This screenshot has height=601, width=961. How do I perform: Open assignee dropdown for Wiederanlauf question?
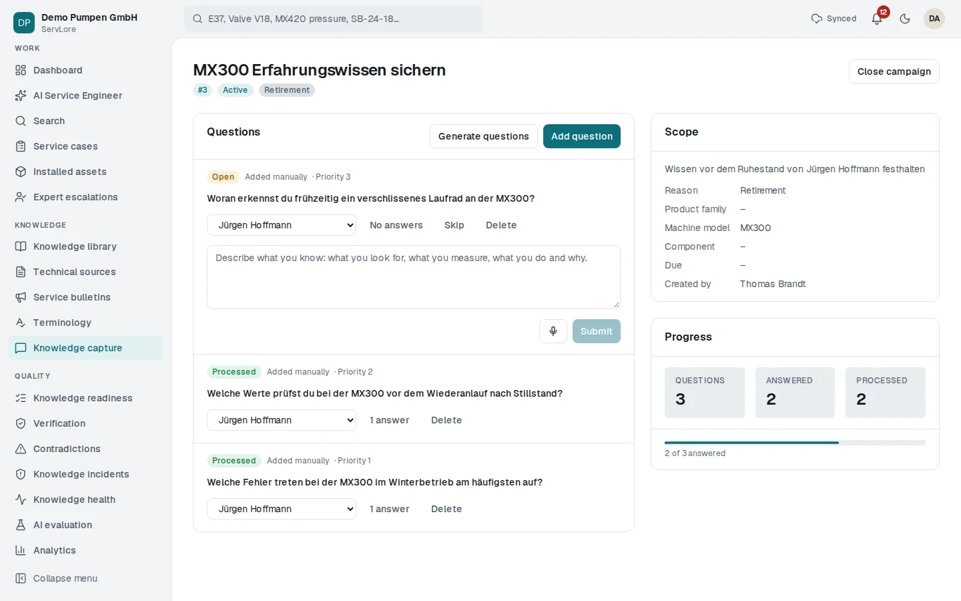(x=282, y=420)
